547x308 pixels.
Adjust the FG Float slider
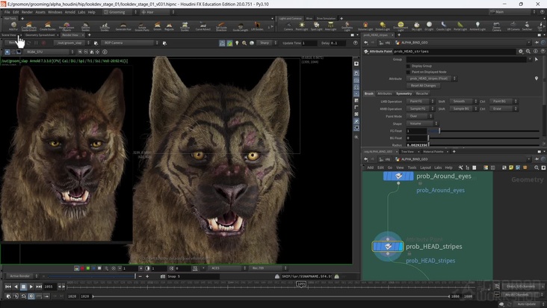(484, 131)
